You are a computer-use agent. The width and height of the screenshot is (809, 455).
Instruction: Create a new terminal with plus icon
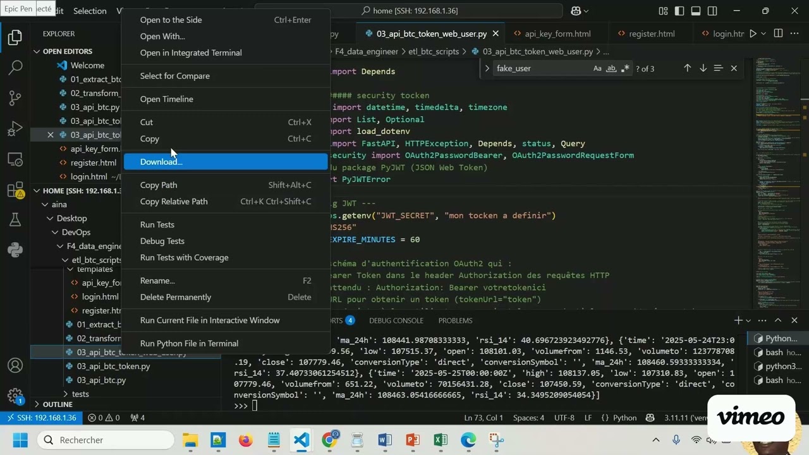tap(738, 320)
